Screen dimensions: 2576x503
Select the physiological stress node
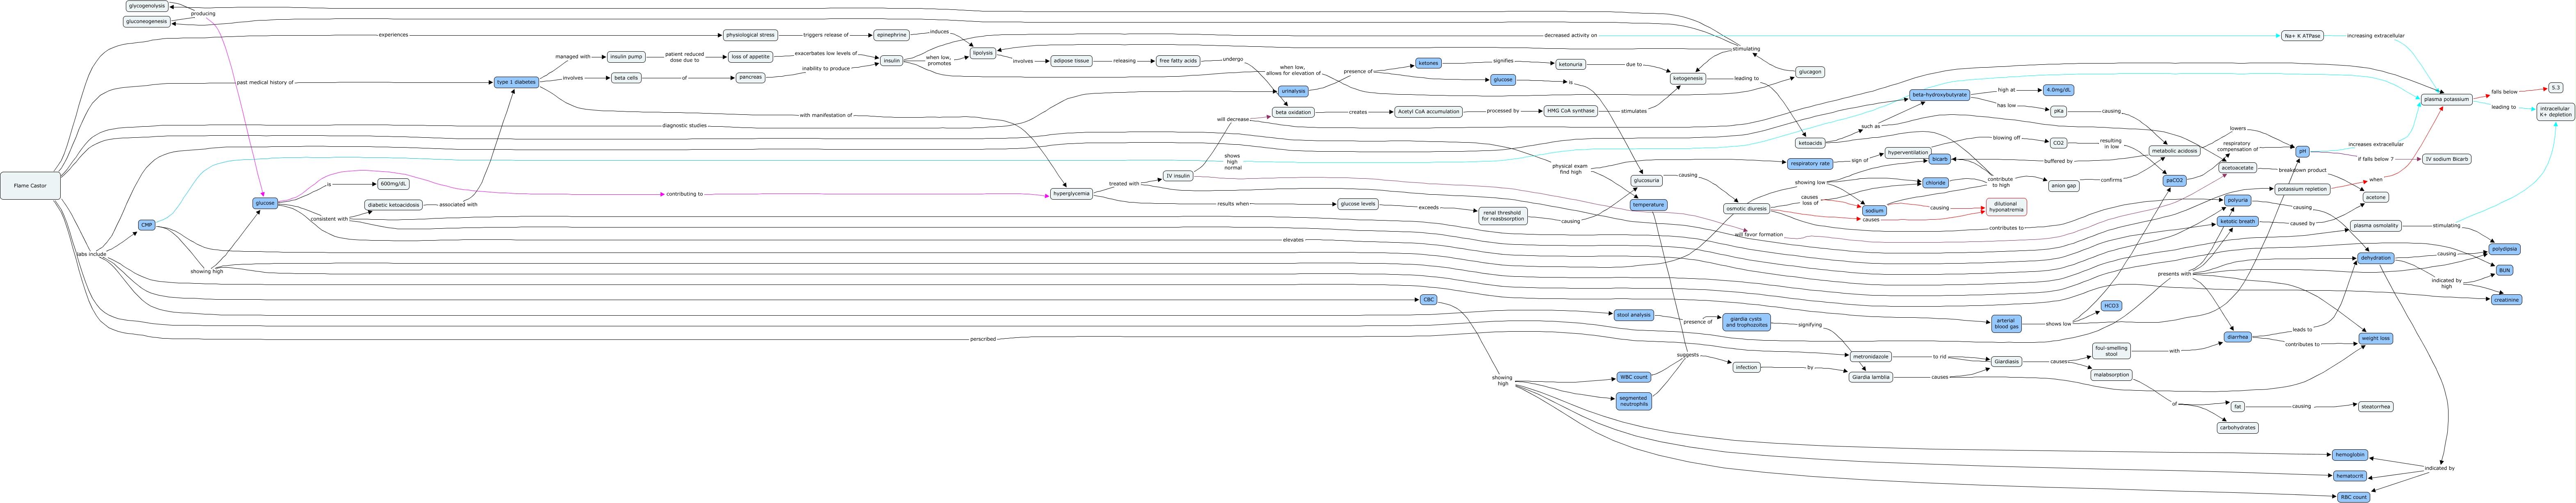[750, 35]
